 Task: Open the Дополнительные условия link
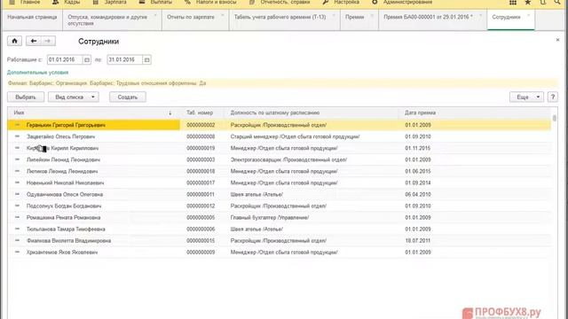click(37, 73)
